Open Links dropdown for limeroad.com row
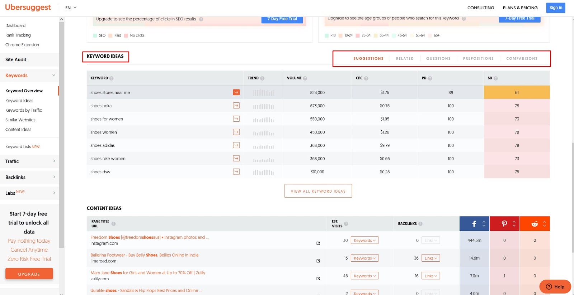Viewport: 574px width, 295px height. (431, 258)
